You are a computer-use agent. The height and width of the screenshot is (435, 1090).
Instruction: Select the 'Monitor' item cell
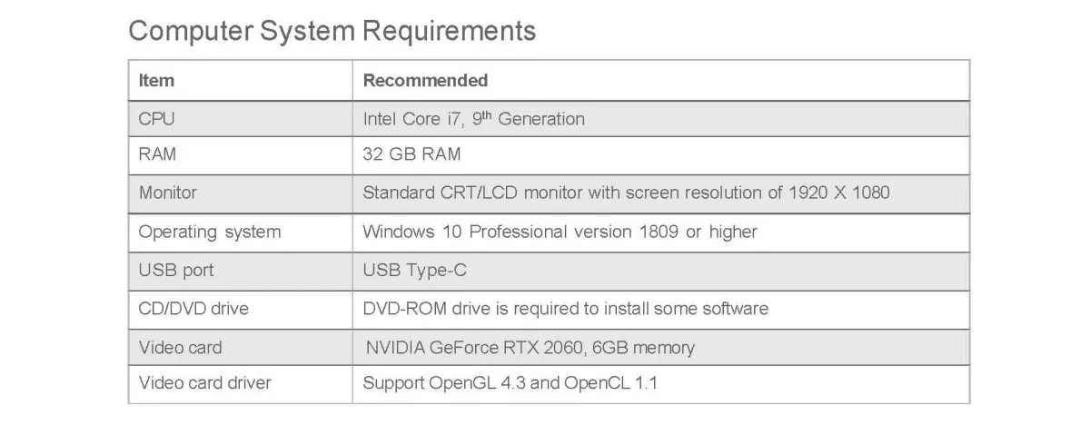[167, 193]
